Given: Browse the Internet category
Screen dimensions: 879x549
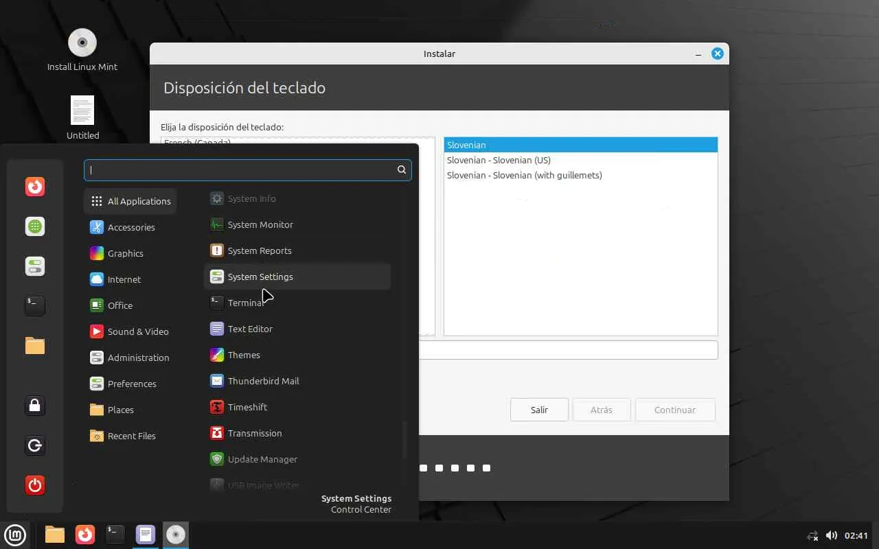Looking at the screenshot, I should click(x=130, y=279).
